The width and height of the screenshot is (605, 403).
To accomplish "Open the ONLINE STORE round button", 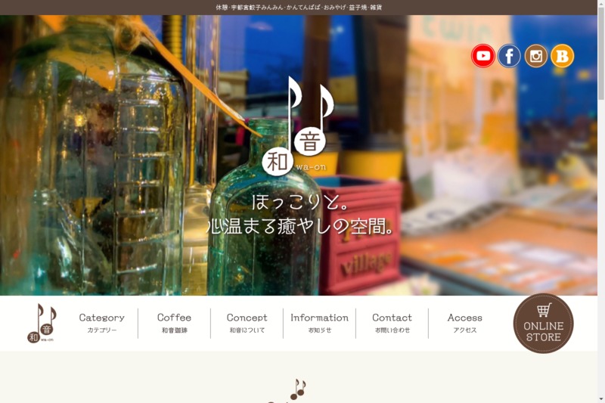I will (543, 324).
